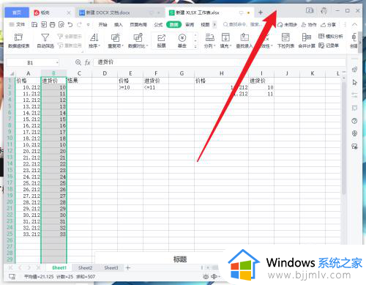Screen dimensions: 366x285
Task: Click the eye protection mode icon in status bar
Action: coord(206,276)
